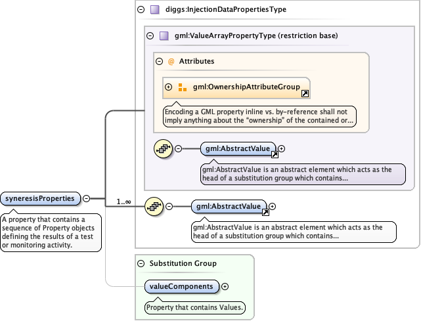The width and height of the screenshot is (421, 321).
Task: Follow the reference arrow on the lower gml:AbstractValue
Action: pos(265,213)
